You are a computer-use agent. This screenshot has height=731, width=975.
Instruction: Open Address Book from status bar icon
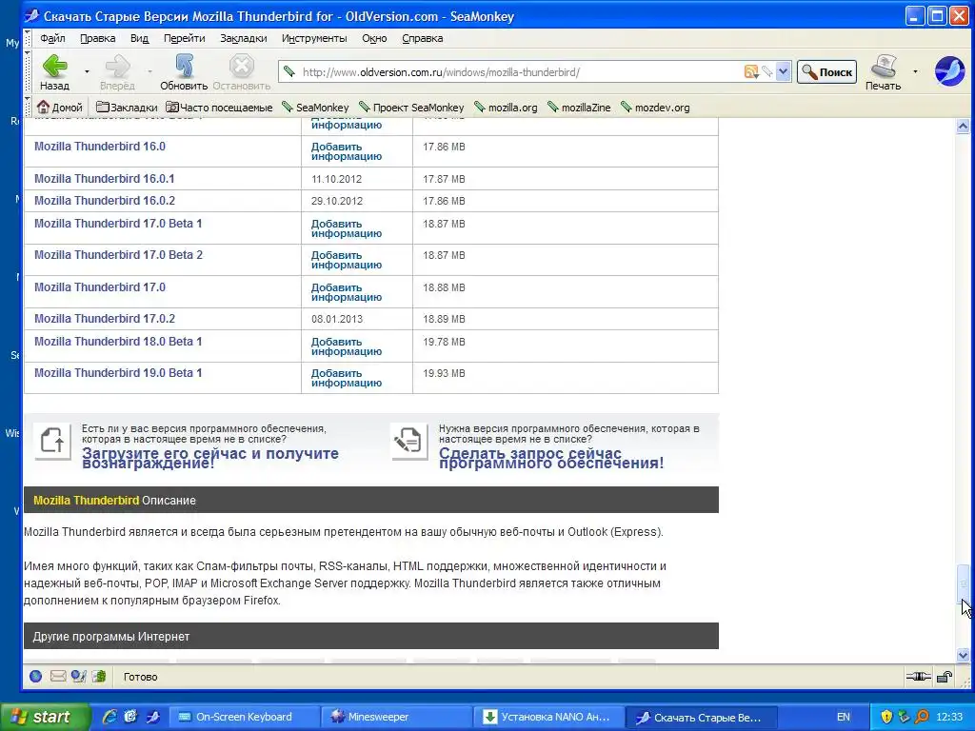click(99, 677)
